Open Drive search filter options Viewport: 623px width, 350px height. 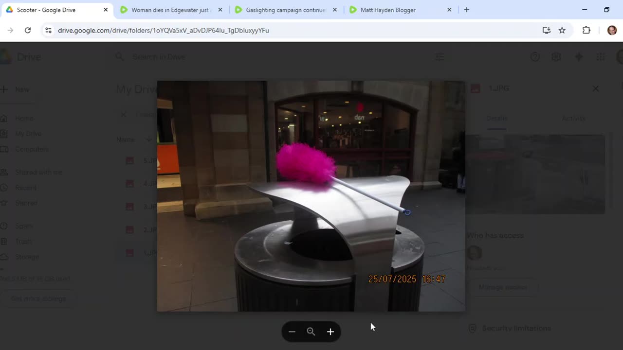pos(440,57)
